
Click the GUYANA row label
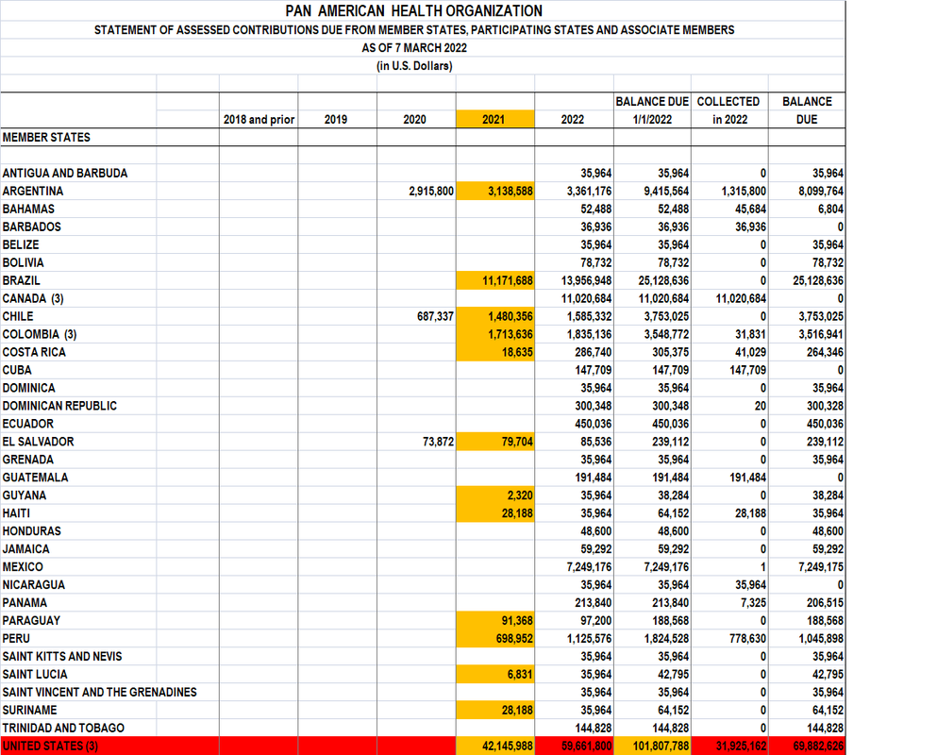25,496
